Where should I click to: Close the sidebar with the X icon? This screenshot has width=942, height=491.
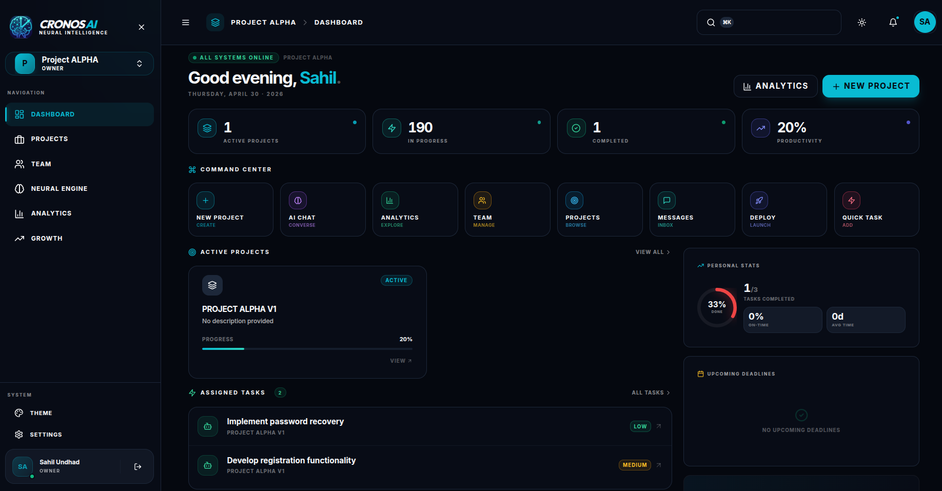[x=142, y=27]
